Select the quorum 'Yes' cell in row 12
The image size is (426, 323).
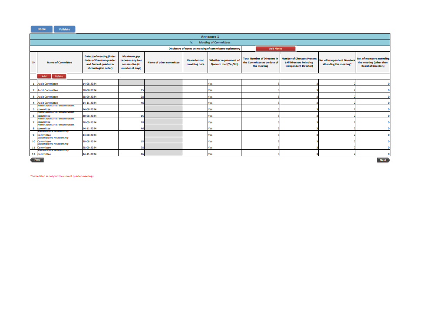225,153
